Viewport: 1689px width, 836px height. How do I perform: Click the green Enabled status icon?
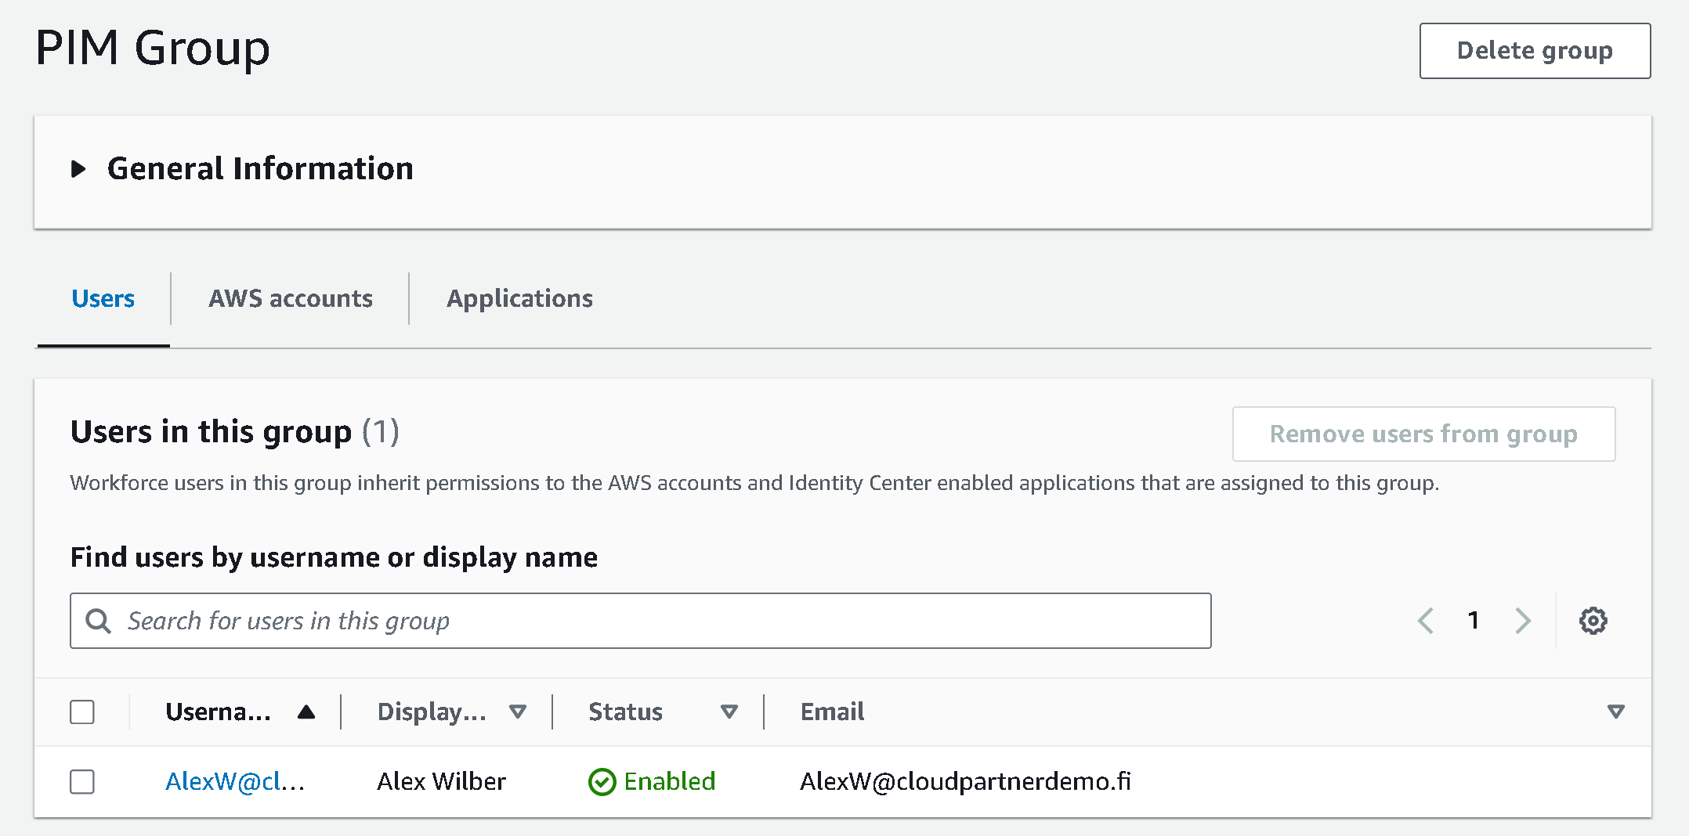click(602, 781)
